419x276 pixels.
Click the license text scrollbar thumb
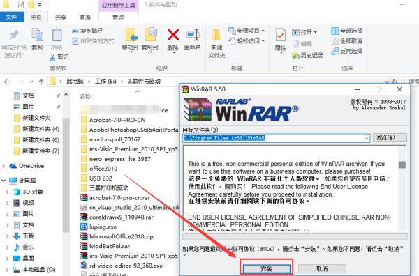coord(402,164)
